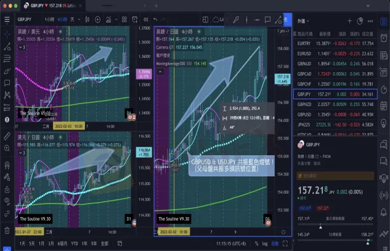This screenshot has height=251, width=390.
Task: Select the crosshair cursor tool
Action: pyautogui.click(x=7, y=35)
